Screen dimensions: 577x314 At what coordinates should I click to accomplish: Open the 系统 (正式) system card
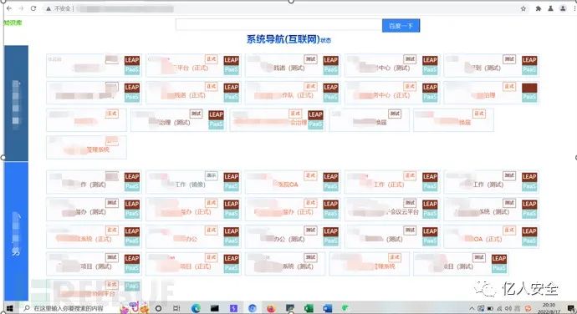point(94,236)
